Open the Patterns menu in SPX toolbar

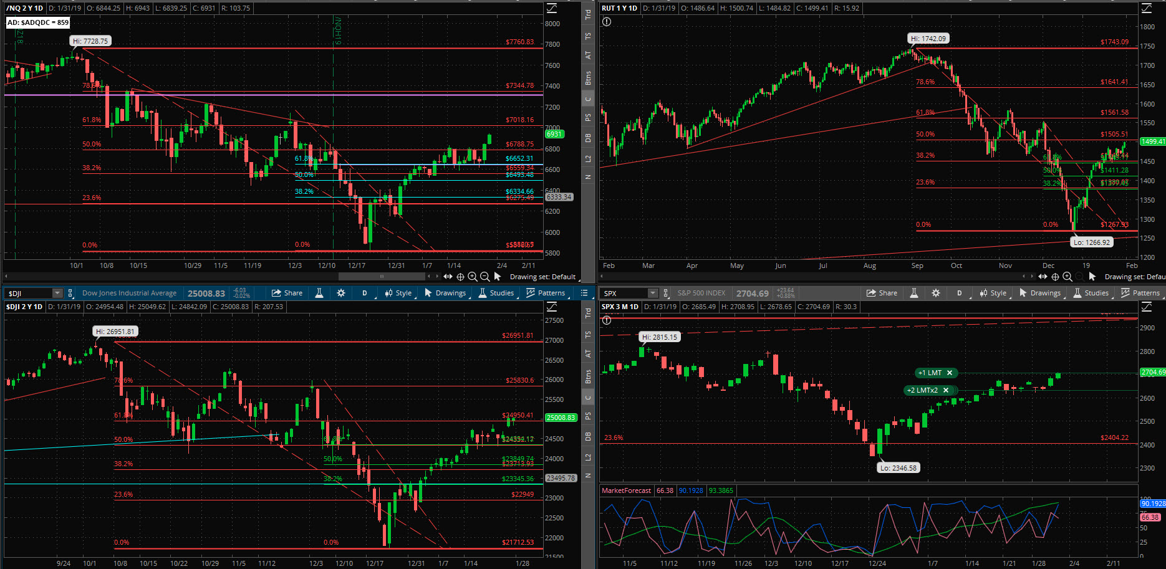coord(1140,293)
